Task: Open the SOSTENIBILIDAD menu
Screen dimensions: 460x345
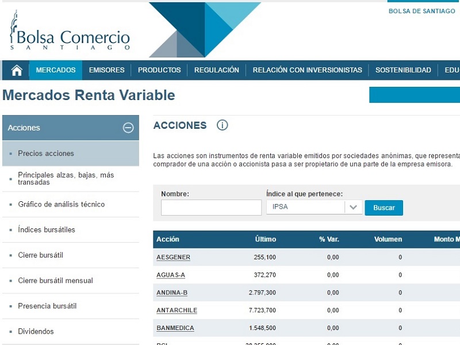Action: pyautogui.click(x=402, y=70)
